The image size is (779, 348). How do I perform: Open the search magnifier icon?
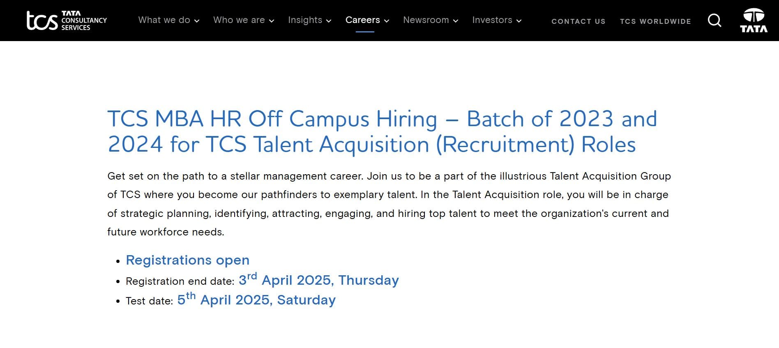(714, 20)
